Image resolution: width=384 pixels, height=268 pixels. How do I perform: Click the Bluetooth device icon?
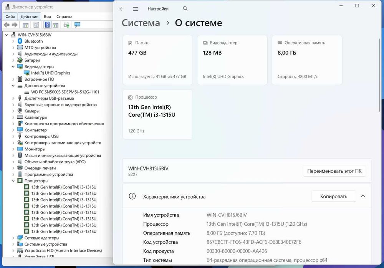click(x=20, y=41)
